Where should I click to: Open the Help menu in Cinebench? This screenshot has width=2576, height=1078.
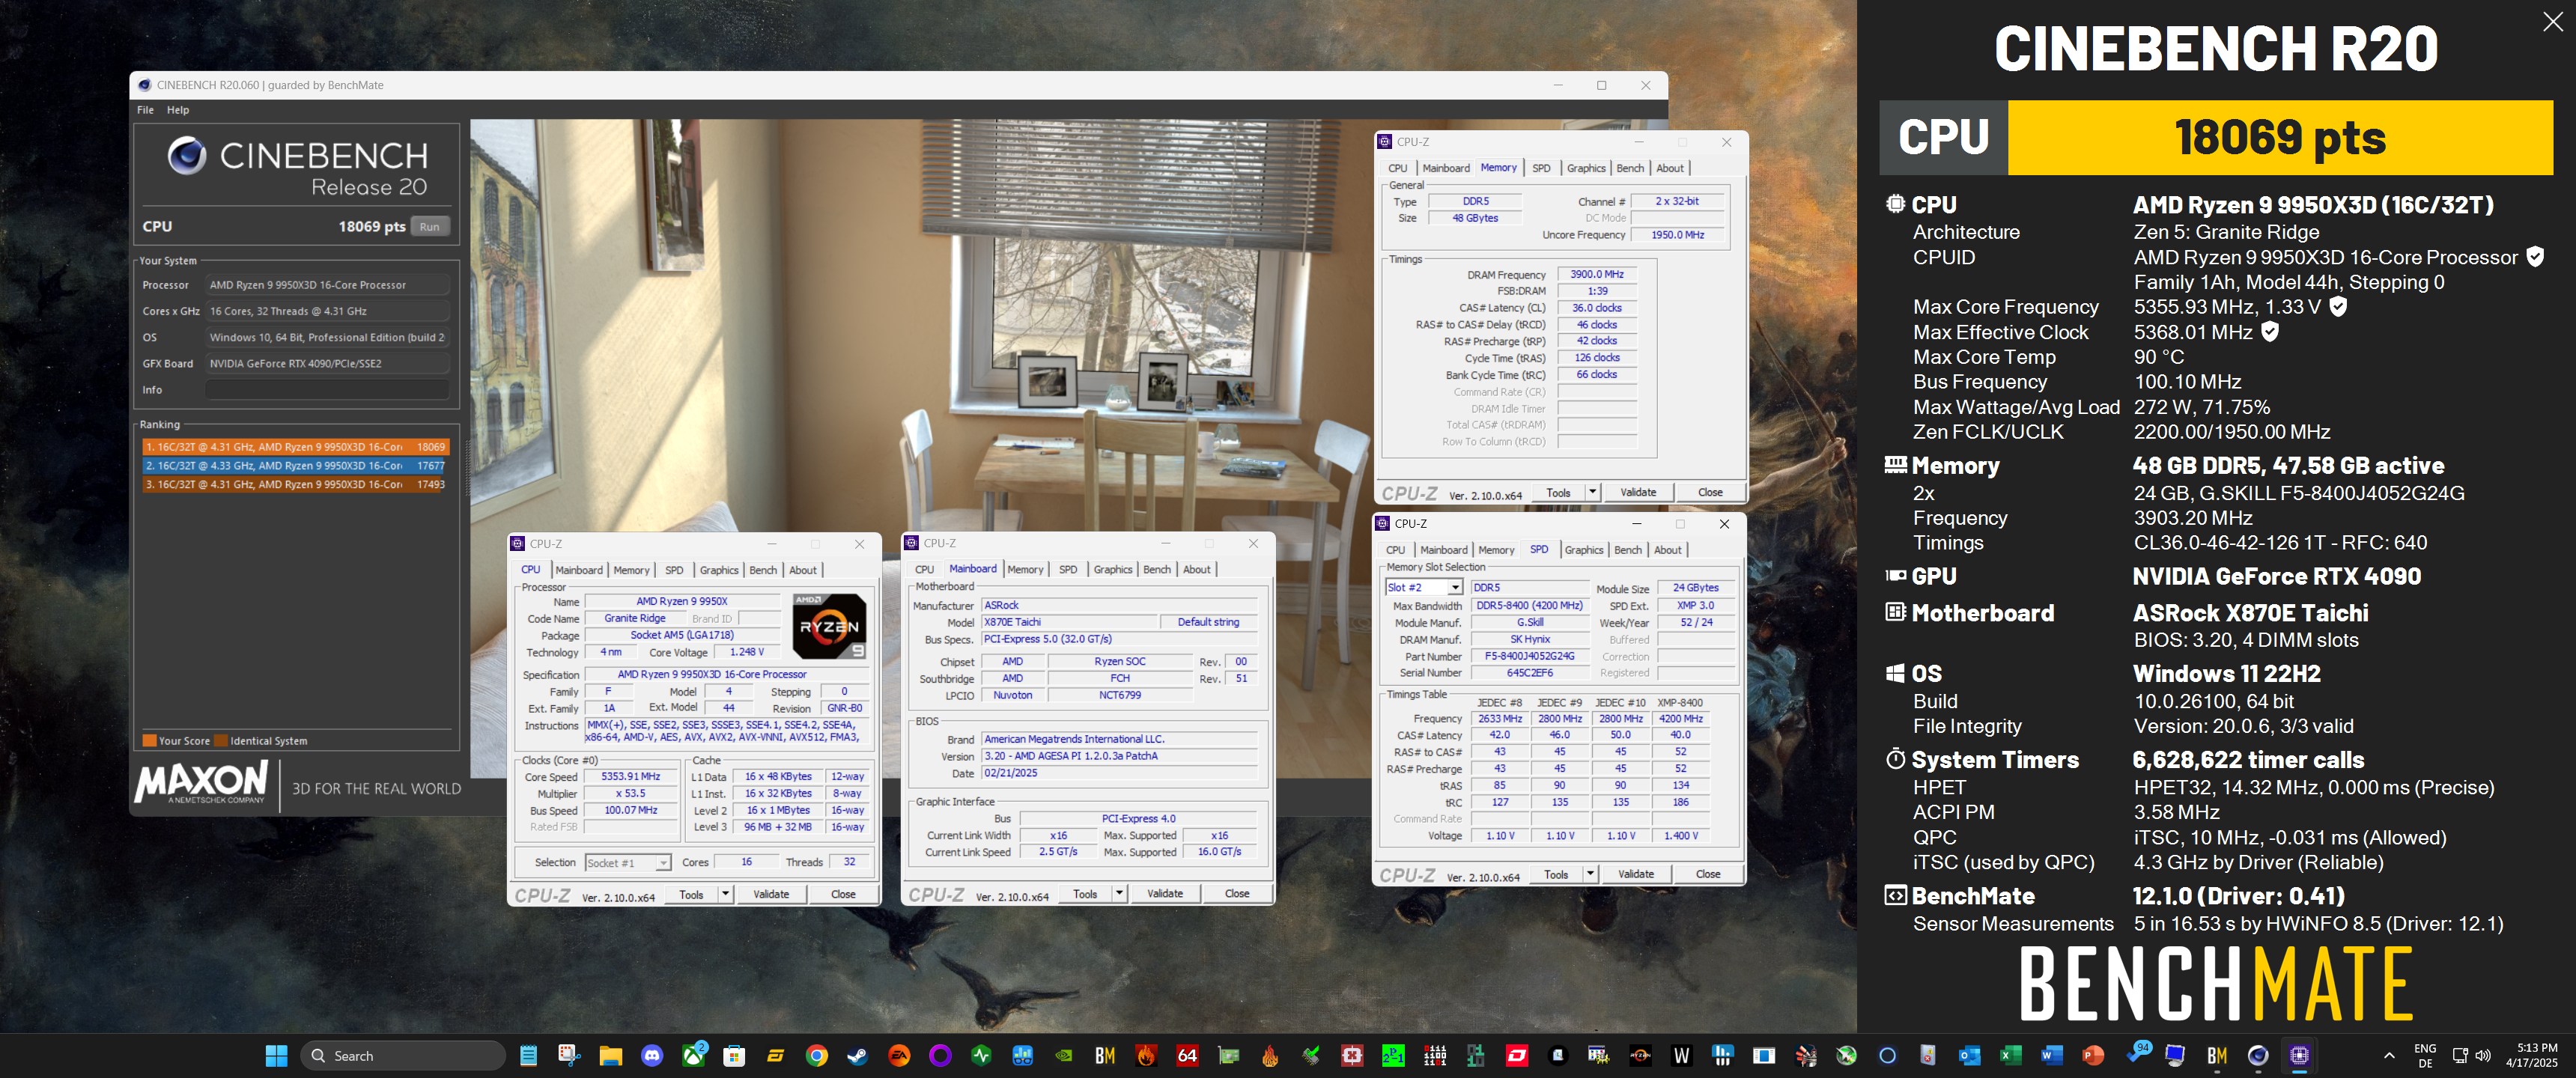tap(178, 110)
